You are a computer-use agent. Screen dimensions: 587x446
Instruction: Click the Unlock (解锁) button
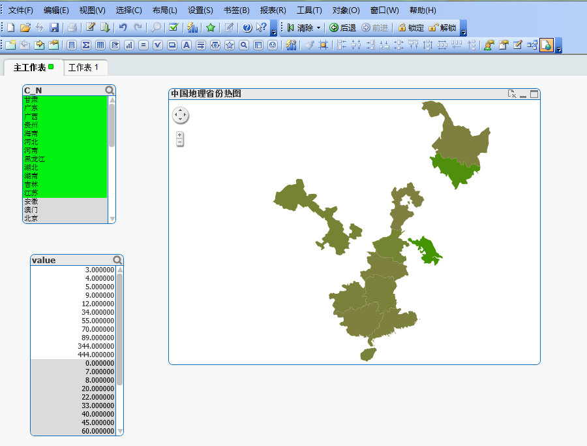(442, 27)
